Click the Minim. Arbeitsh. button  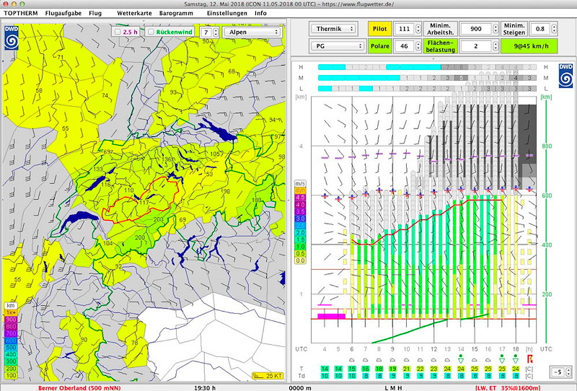pyautogui.click(x=441, y=29)
